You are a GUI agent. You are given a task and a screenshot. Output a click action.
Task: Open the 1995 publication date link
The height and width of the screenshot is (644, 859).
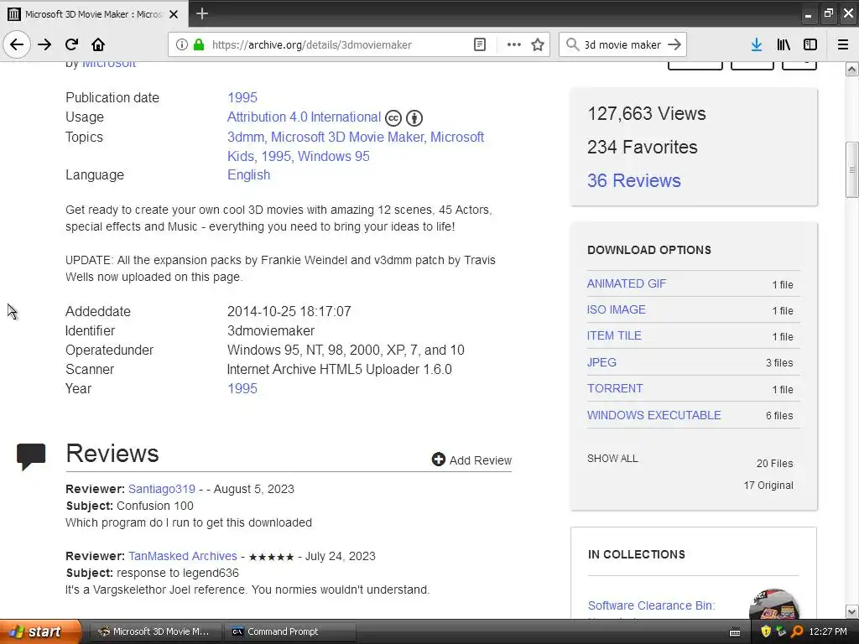click(242, 97)
